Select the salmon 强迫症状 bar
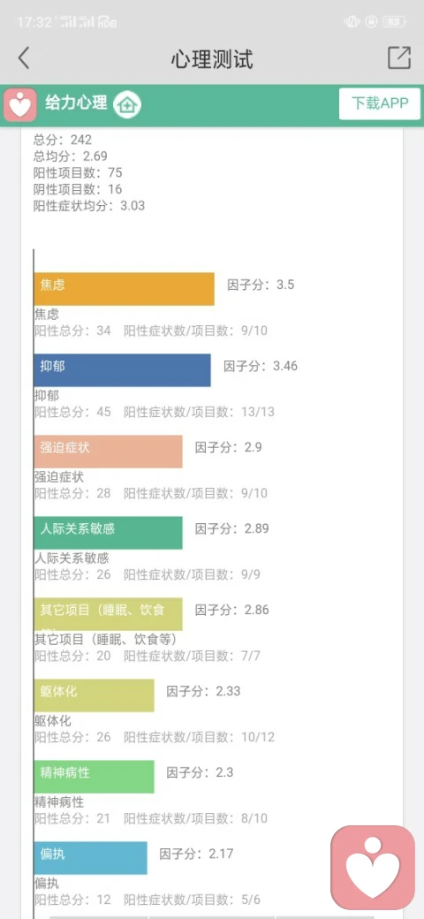 (x=109, y=452)
